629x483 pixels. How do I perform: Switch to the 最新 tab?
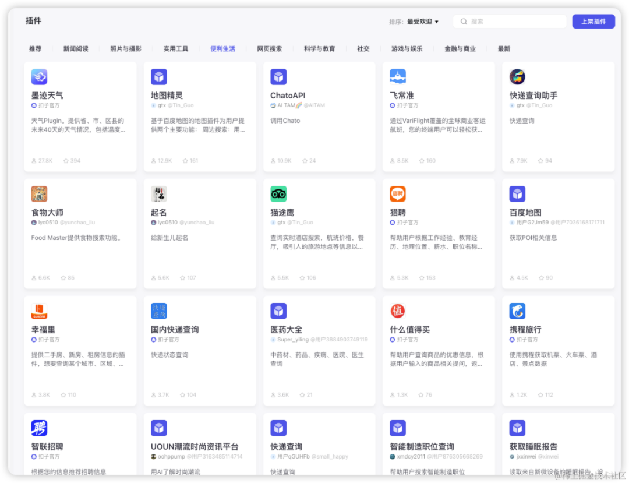click(x=504, y=49)
